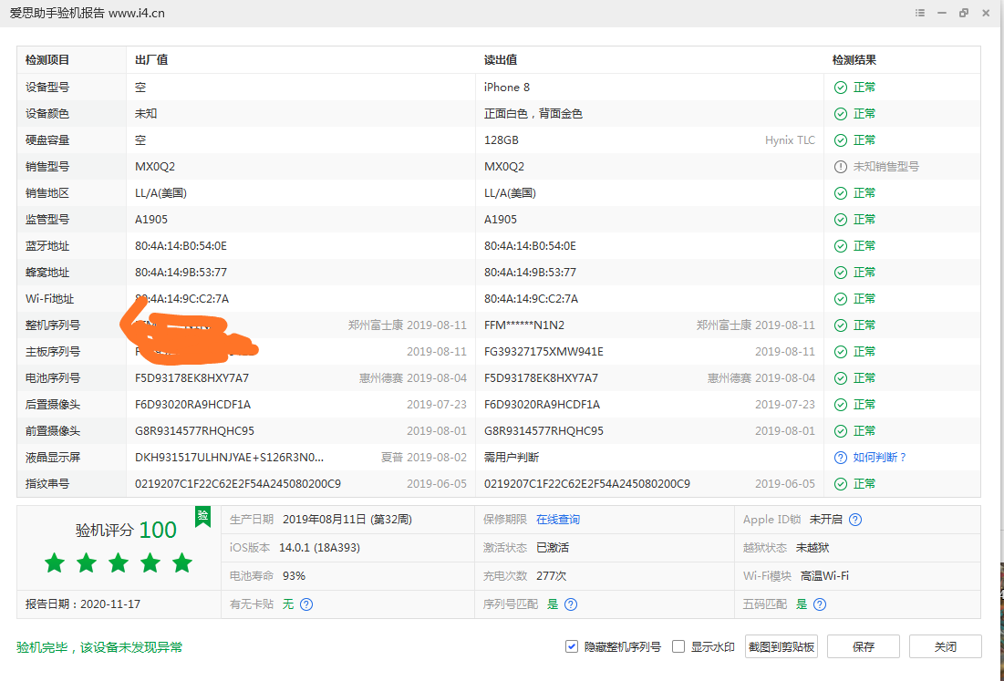Click the question icon before 如何判断
Image resolution: width=1004 pixels, height=681 pixels.
(x=841, y=458)
